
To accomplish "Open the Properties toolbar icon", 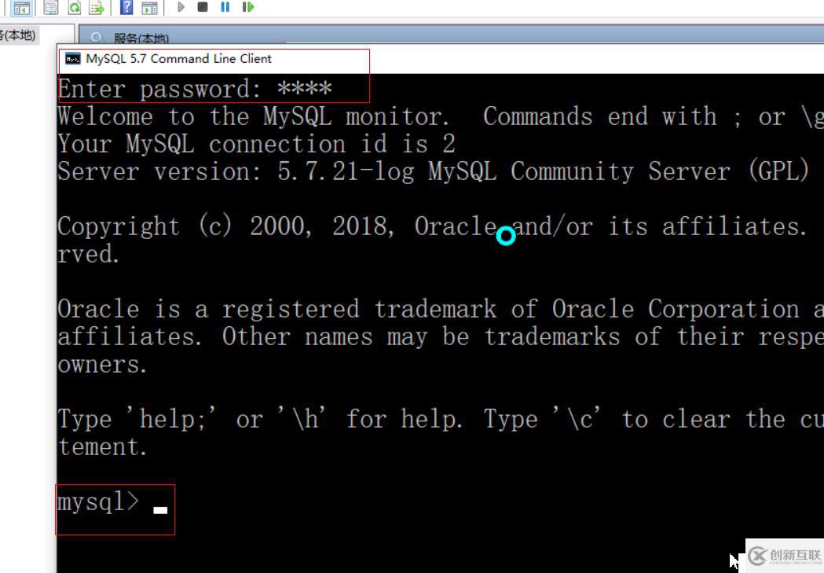I will point(51,8).
